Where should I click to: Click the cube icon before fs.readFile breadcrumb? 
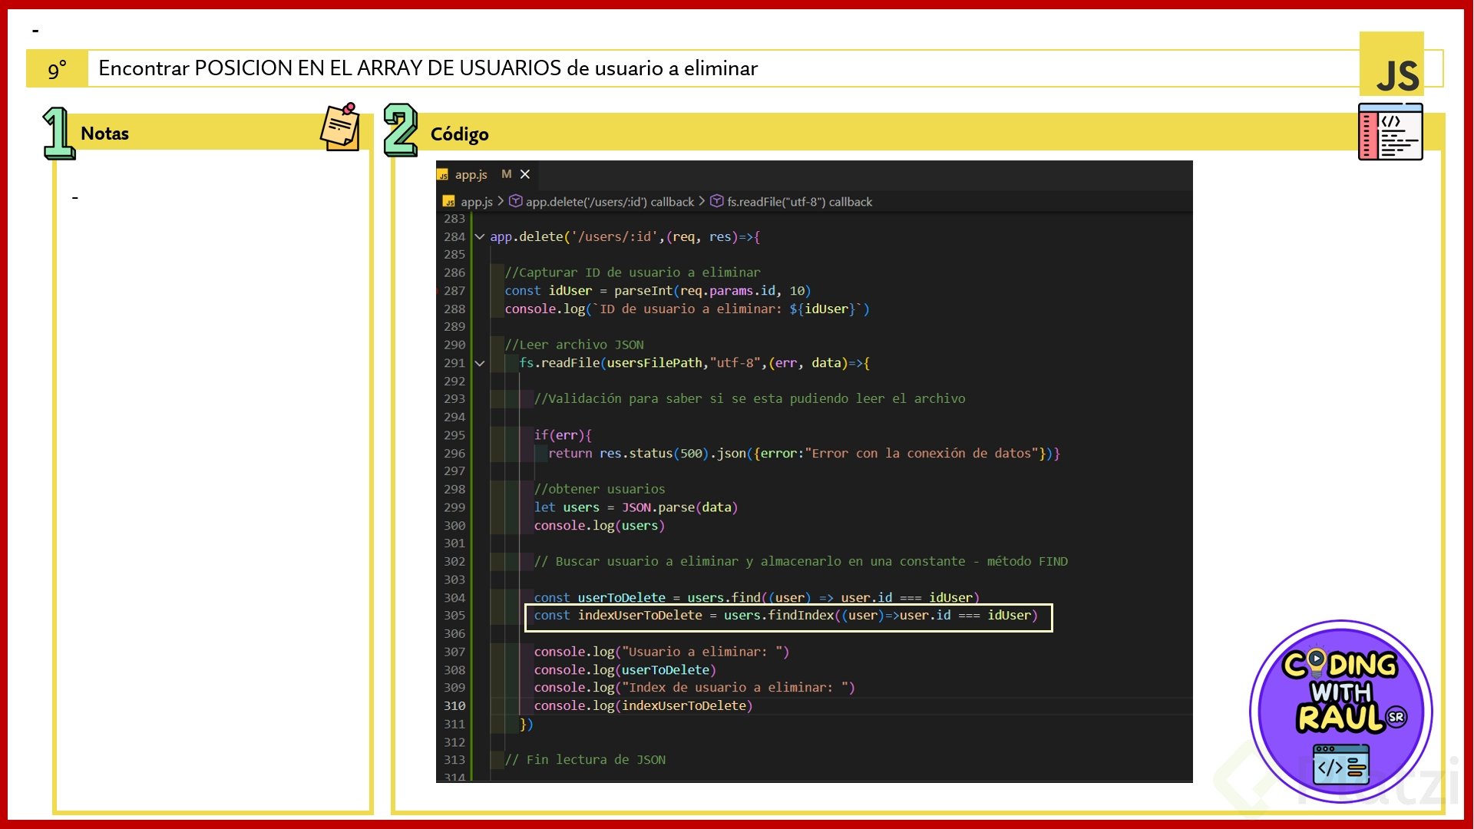pos(716,201)
